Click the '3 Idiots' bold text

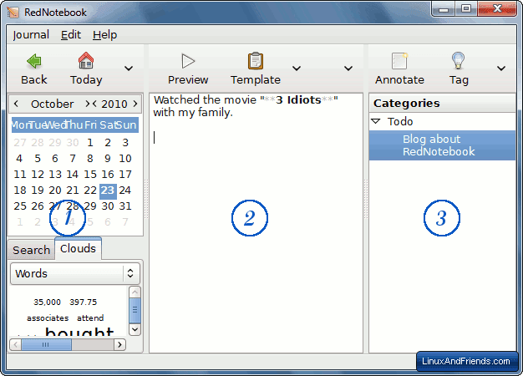coord(298,99)
